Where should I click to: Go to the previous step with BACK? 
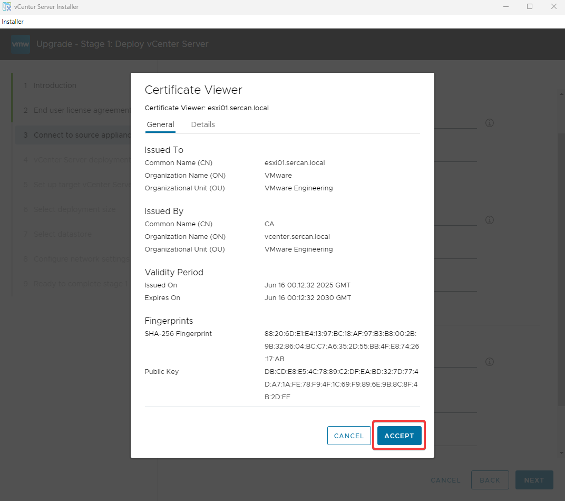490,480
